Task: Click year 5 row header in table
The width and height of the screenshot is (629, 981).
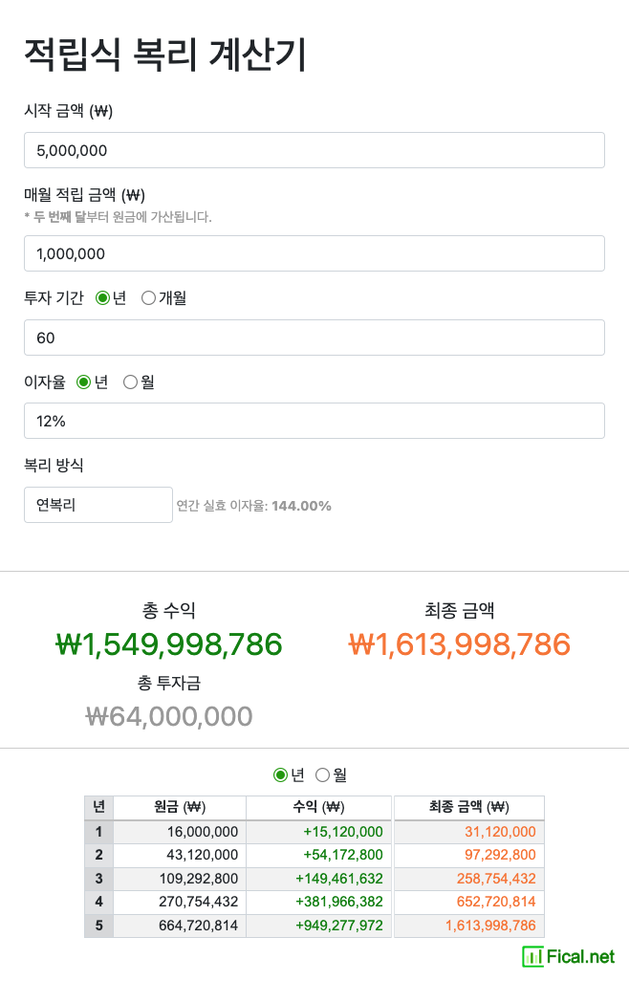Action: [98, 926]
